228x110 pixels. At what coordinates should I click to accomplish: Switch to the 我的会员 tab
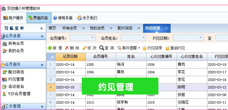[97, 28]
